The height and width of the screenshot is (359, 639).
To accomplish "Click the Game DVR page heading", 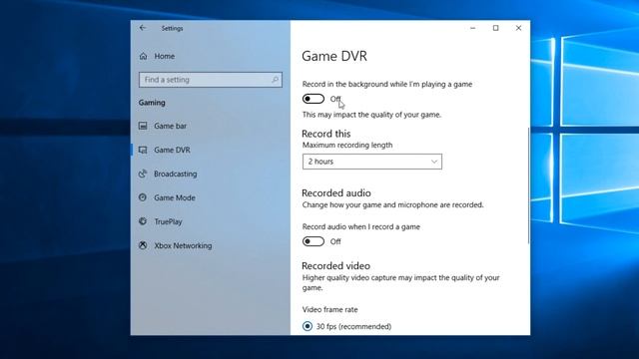I will click(334, 56).
